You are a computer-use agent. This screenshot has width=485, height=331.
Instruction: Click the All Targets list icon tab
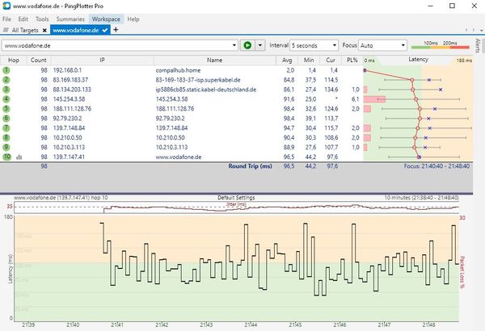click(x=7, y=30)
